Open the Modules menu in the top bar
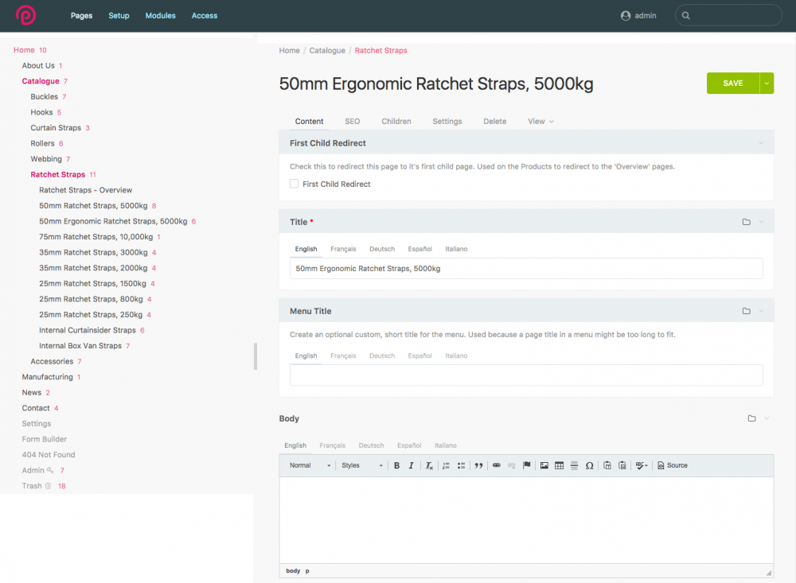Image resolution: width=796 pixels, height=583 pixels. pyautogui.click(x=160, y=15)
